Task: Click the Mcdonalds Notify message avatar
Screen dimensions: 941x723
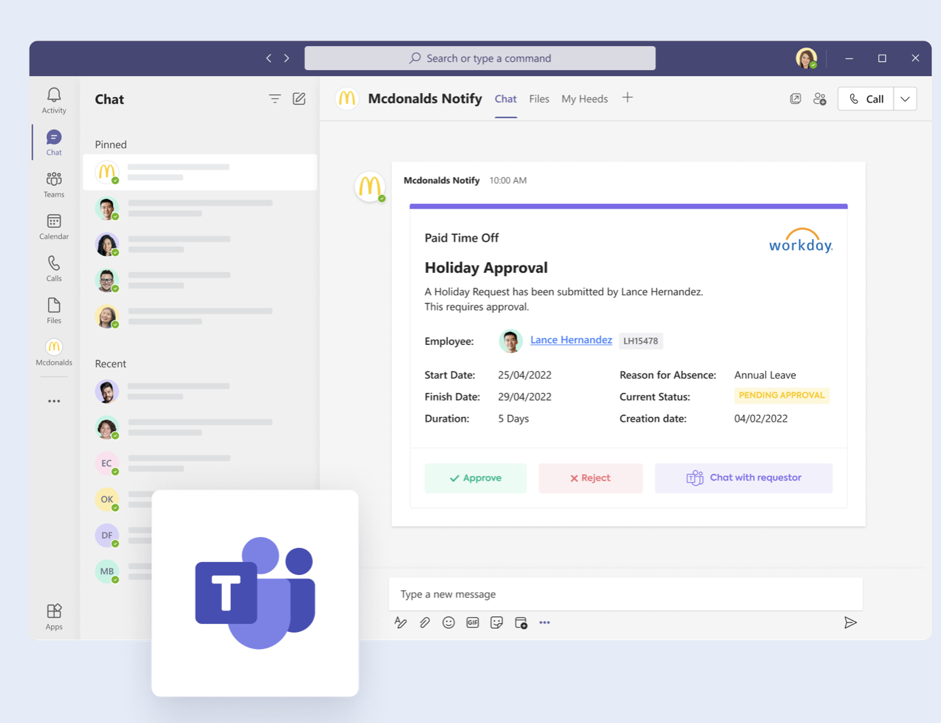Action: (x=370, y=187)
